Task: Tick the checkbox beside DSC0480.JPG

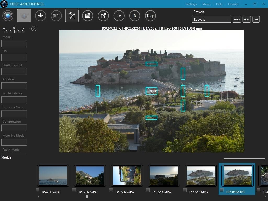Action: [148, 190]
